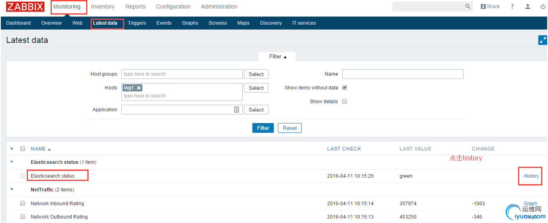Check the Network Inbound Rating checkbox
Image resolution: width=548 pixels, height=223 pixels.
[23, 203]
